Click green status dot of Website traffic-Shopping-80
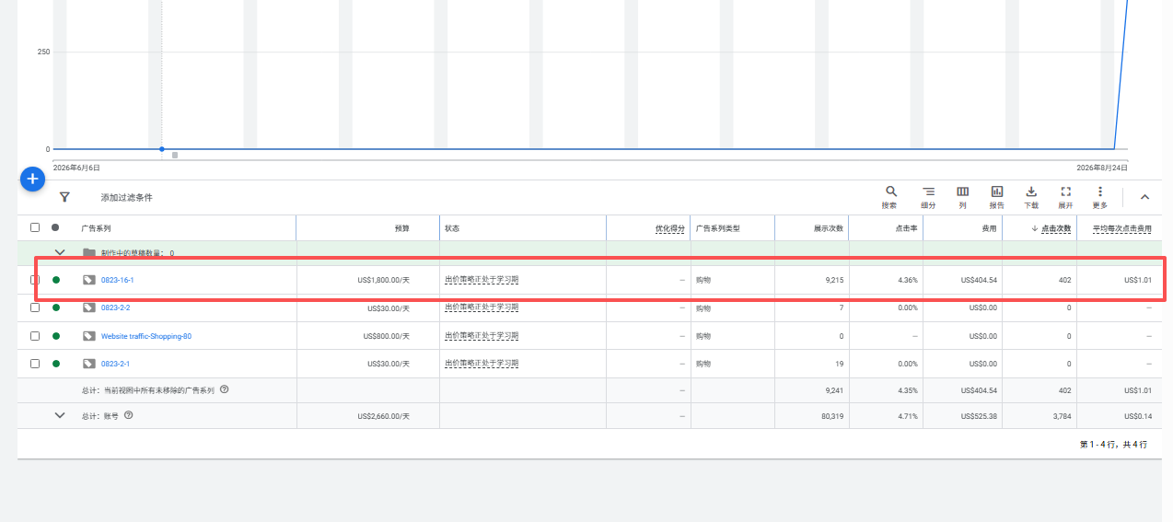 [56, 336]
